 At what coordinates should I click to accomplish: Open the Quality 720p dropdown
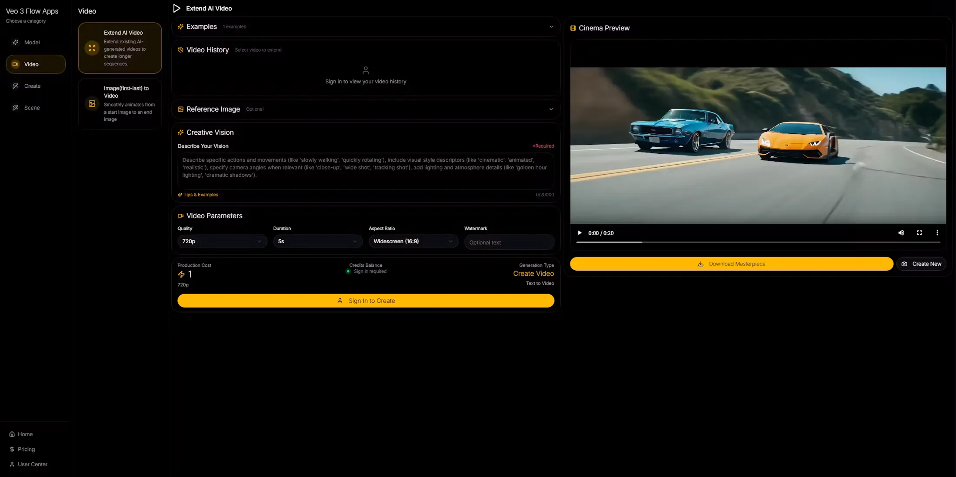[222, 241]
